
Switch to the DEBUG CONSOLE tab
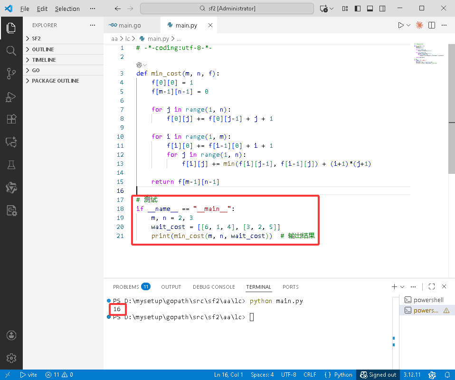coord(214,287)
